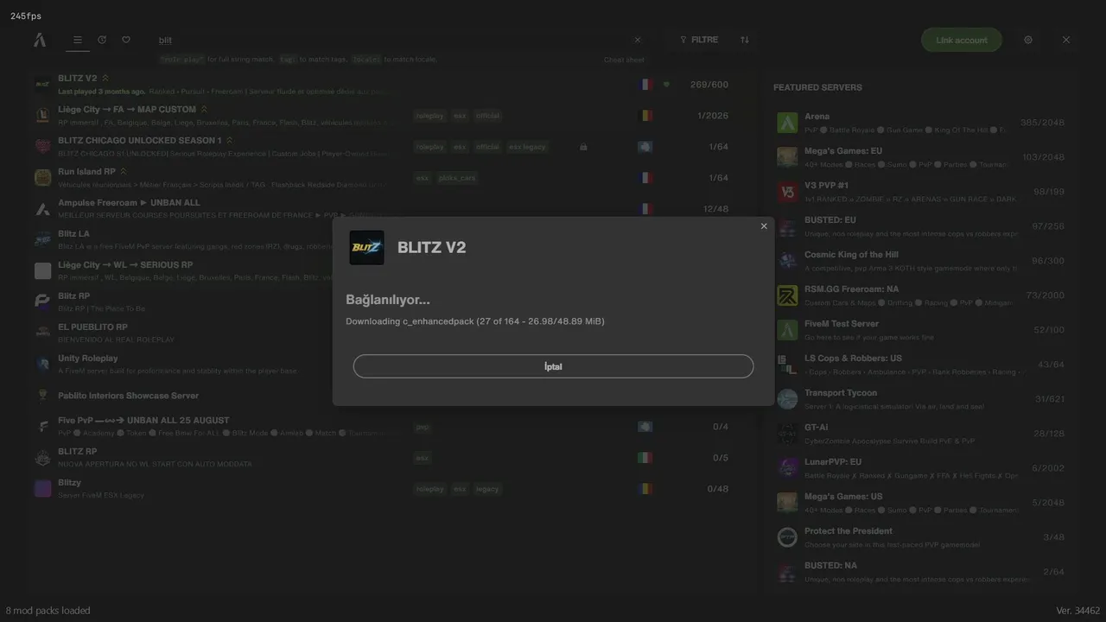Click Ampulse Freeroam UNBAN ALL title
Screen dimensions: 1106x622
point(129,202)
